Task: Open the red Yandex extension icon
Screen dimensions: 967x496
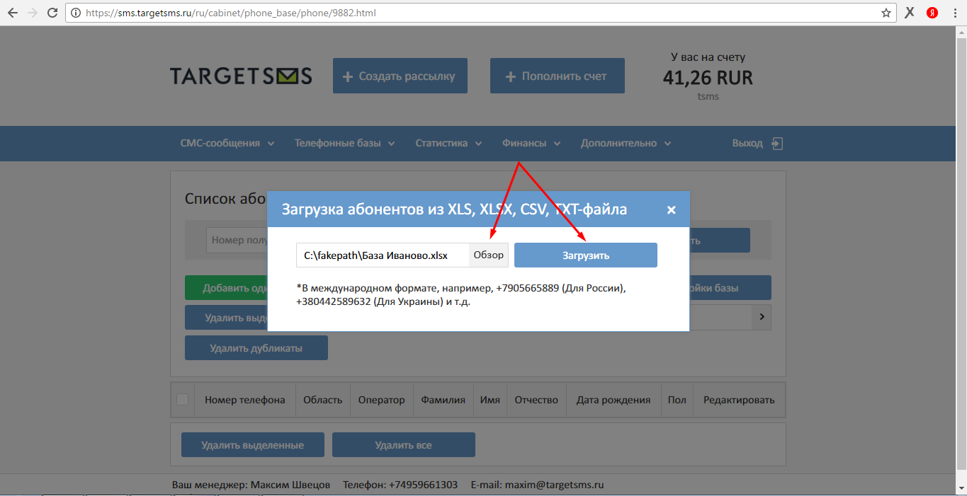Action: tap(932, 13)
